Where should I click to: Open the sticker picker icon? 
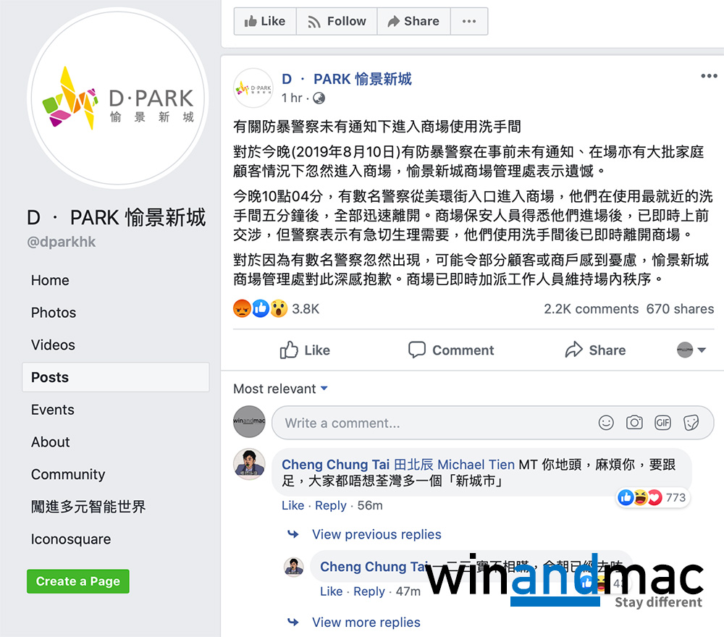pyautogui.click(x=691, y=422)
